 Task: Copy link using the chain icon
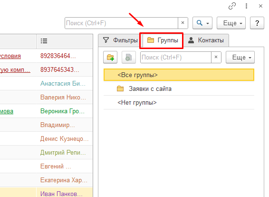[x=232, y=6]
